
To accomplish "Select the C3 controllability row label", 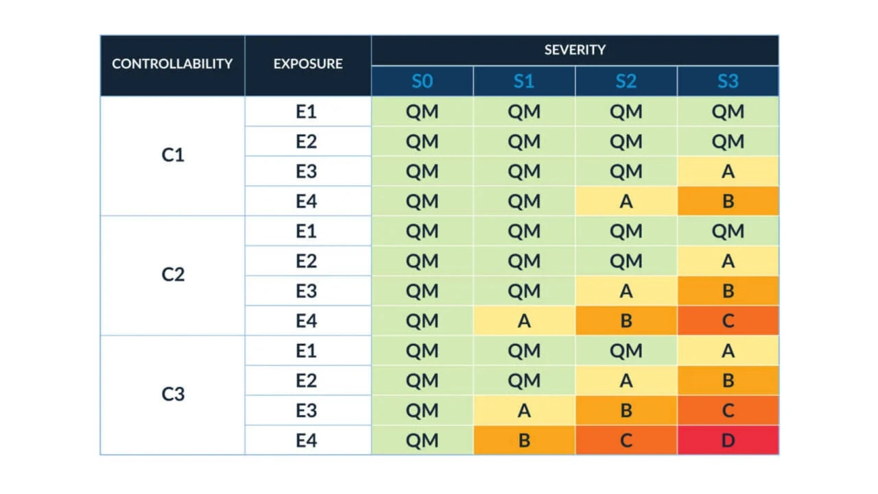I will pyautogui.click(x=173, y=395).
